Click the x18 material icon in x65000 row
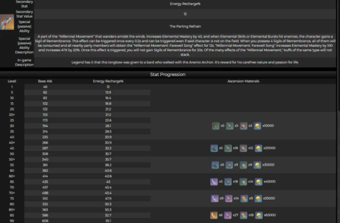Image resolution: width=340 pixels, height=223 pixels. (244, 215)
